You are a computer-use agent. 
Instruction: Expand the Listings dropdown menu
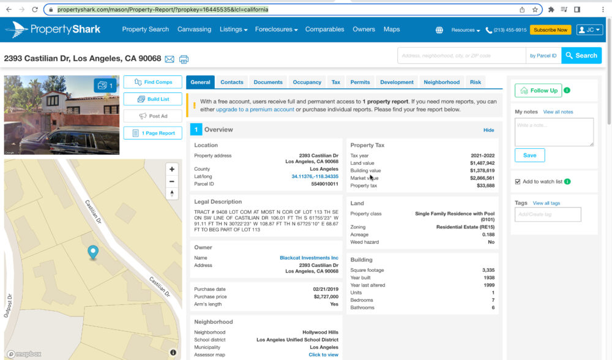coord(233,29)
